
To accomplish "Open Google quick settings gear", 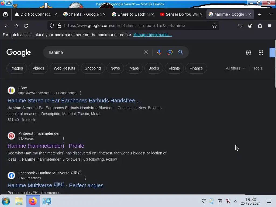I will pos(248,53).
